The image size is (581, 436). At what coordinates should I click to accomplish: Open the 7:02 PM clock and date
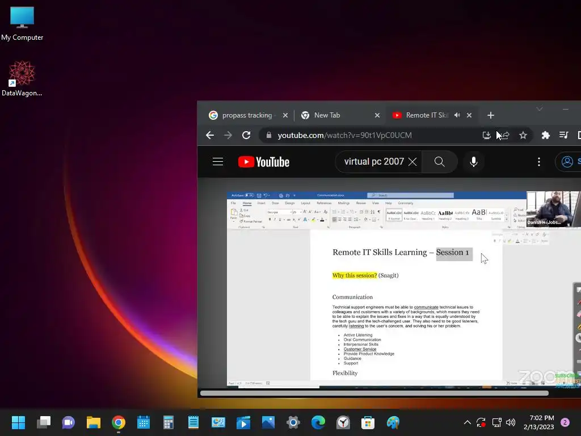[x=539, y=422]
